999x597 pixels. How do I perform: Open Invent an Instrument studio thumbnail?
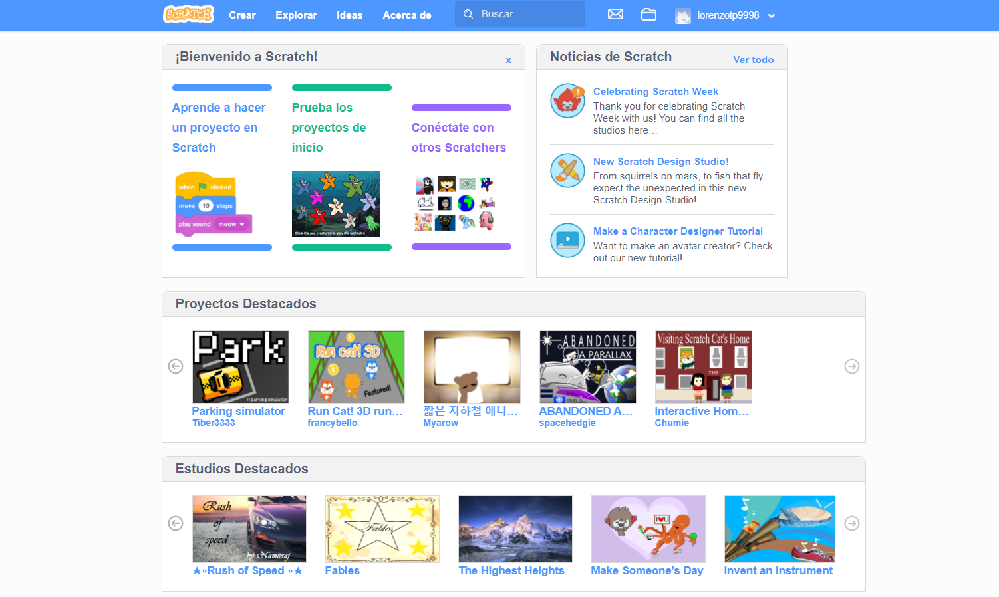pos(780,529)
